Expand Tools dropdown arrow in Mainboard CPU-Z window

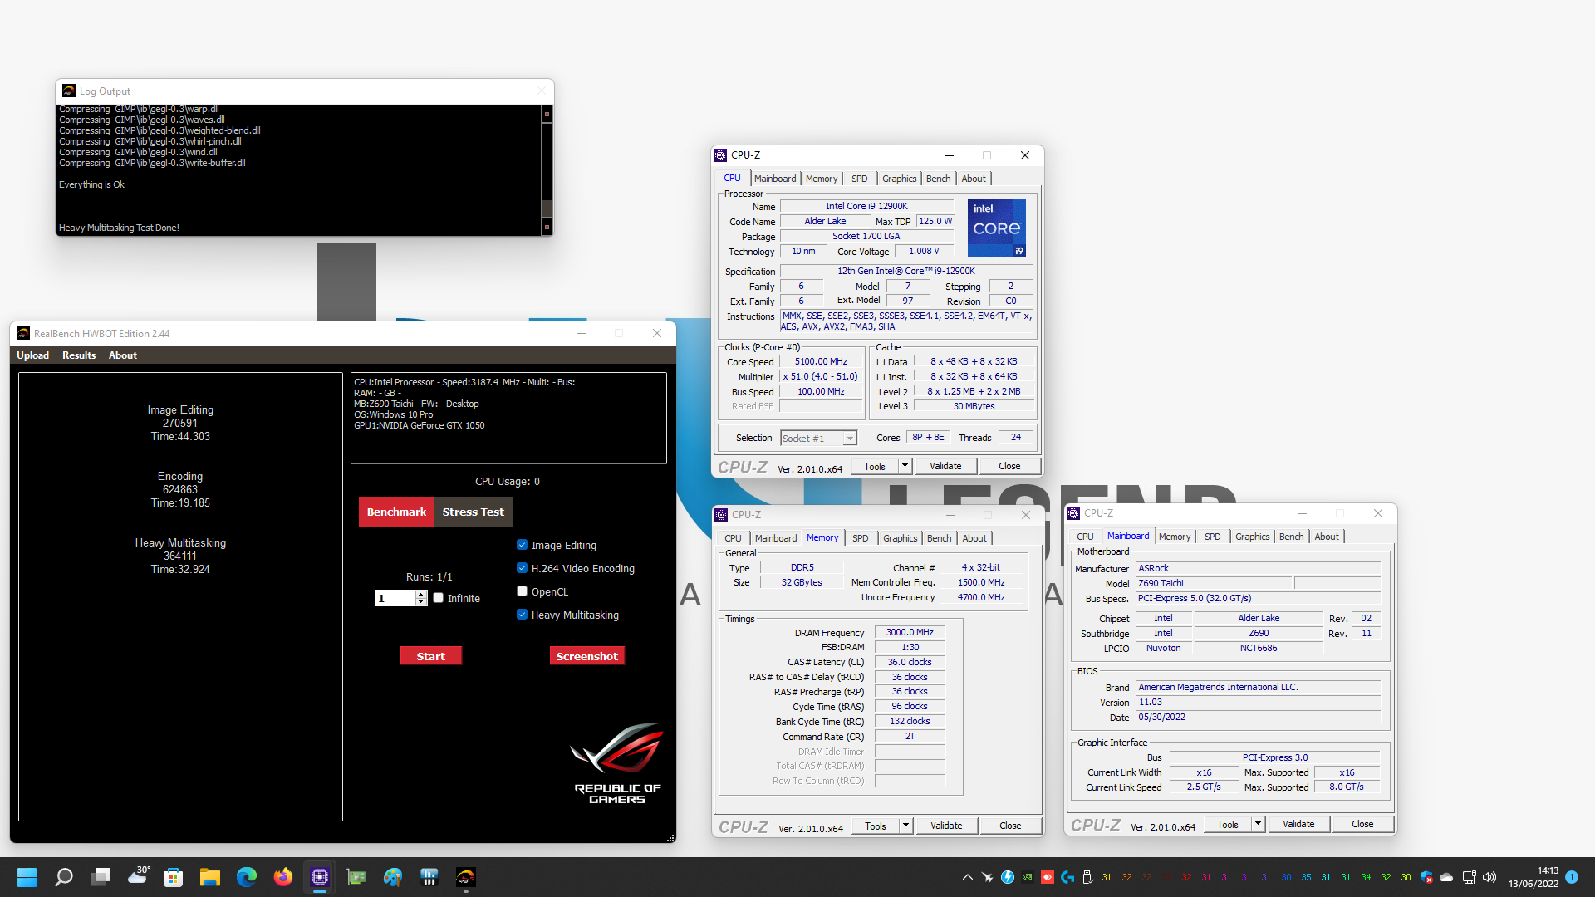tap(1258, 824)
